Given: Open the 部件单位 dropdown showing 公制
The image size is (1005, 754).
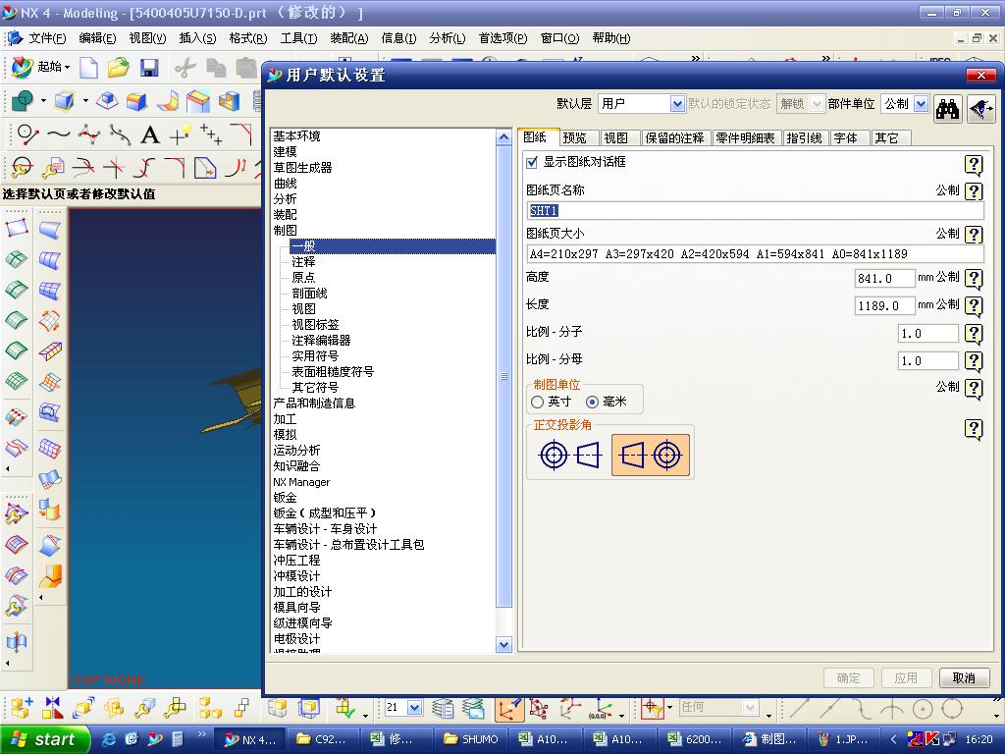Looking at the screenshot, I should point(921,104).
